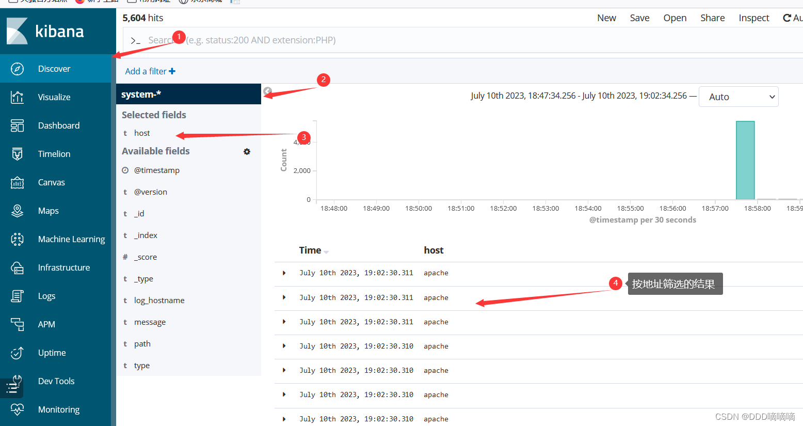Image resolution: width=803 pixels, height=426 pixels.
Task: Click the Selected fields heading
Action: (x=154, y=115)
